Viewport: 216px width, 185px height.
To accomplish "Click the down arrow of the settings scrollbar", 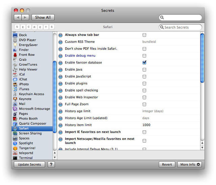I will (202, 148).
